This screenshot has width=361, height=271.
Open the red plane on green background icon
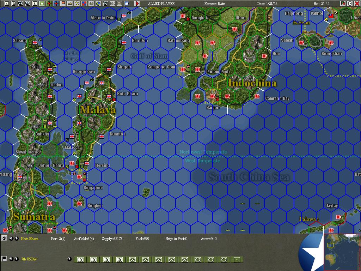49,3
